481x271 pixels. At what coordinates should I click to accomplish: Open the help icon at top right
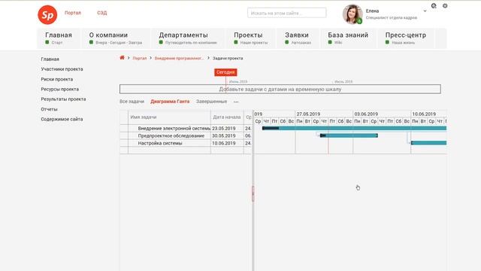(x=434, y=6)
